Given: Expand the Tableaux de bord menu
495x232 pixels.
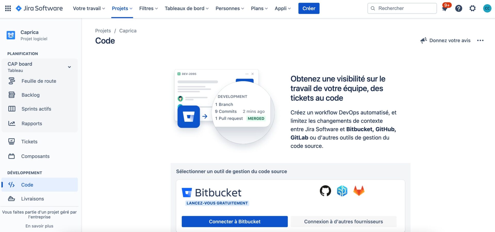Looking at the screenshot, I should click(187, 8).
